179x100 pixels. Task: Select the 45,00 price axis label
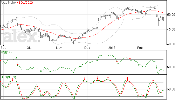tap(171, 29)
